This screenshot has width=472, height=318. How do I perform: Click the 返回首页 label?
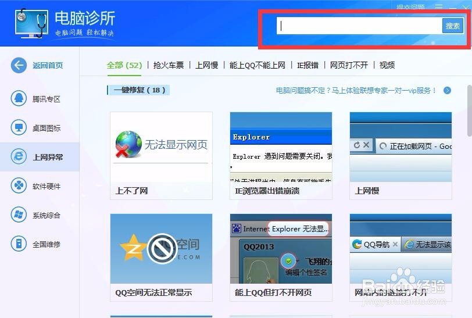tap(48, 65)
